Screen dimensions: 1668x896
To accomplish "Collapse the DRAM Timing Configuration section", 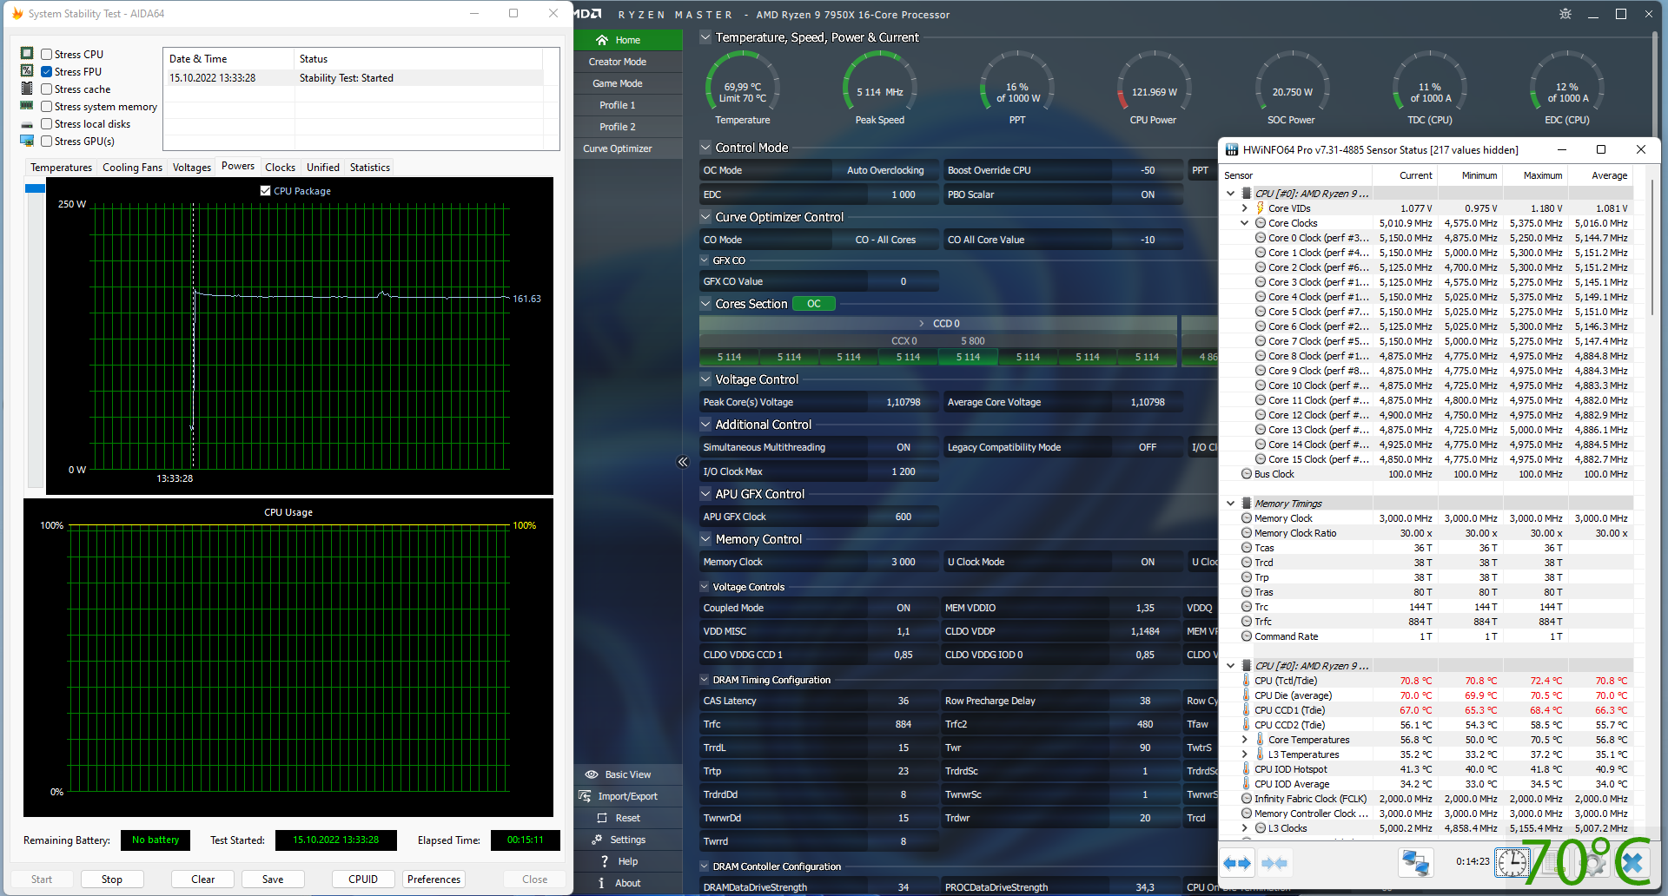I will click(x=705, y=680).
